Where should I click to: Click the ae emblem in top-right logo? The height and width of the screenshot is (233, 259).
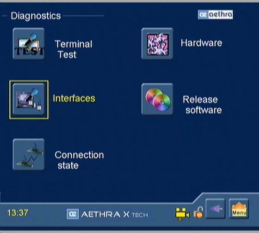203,15
